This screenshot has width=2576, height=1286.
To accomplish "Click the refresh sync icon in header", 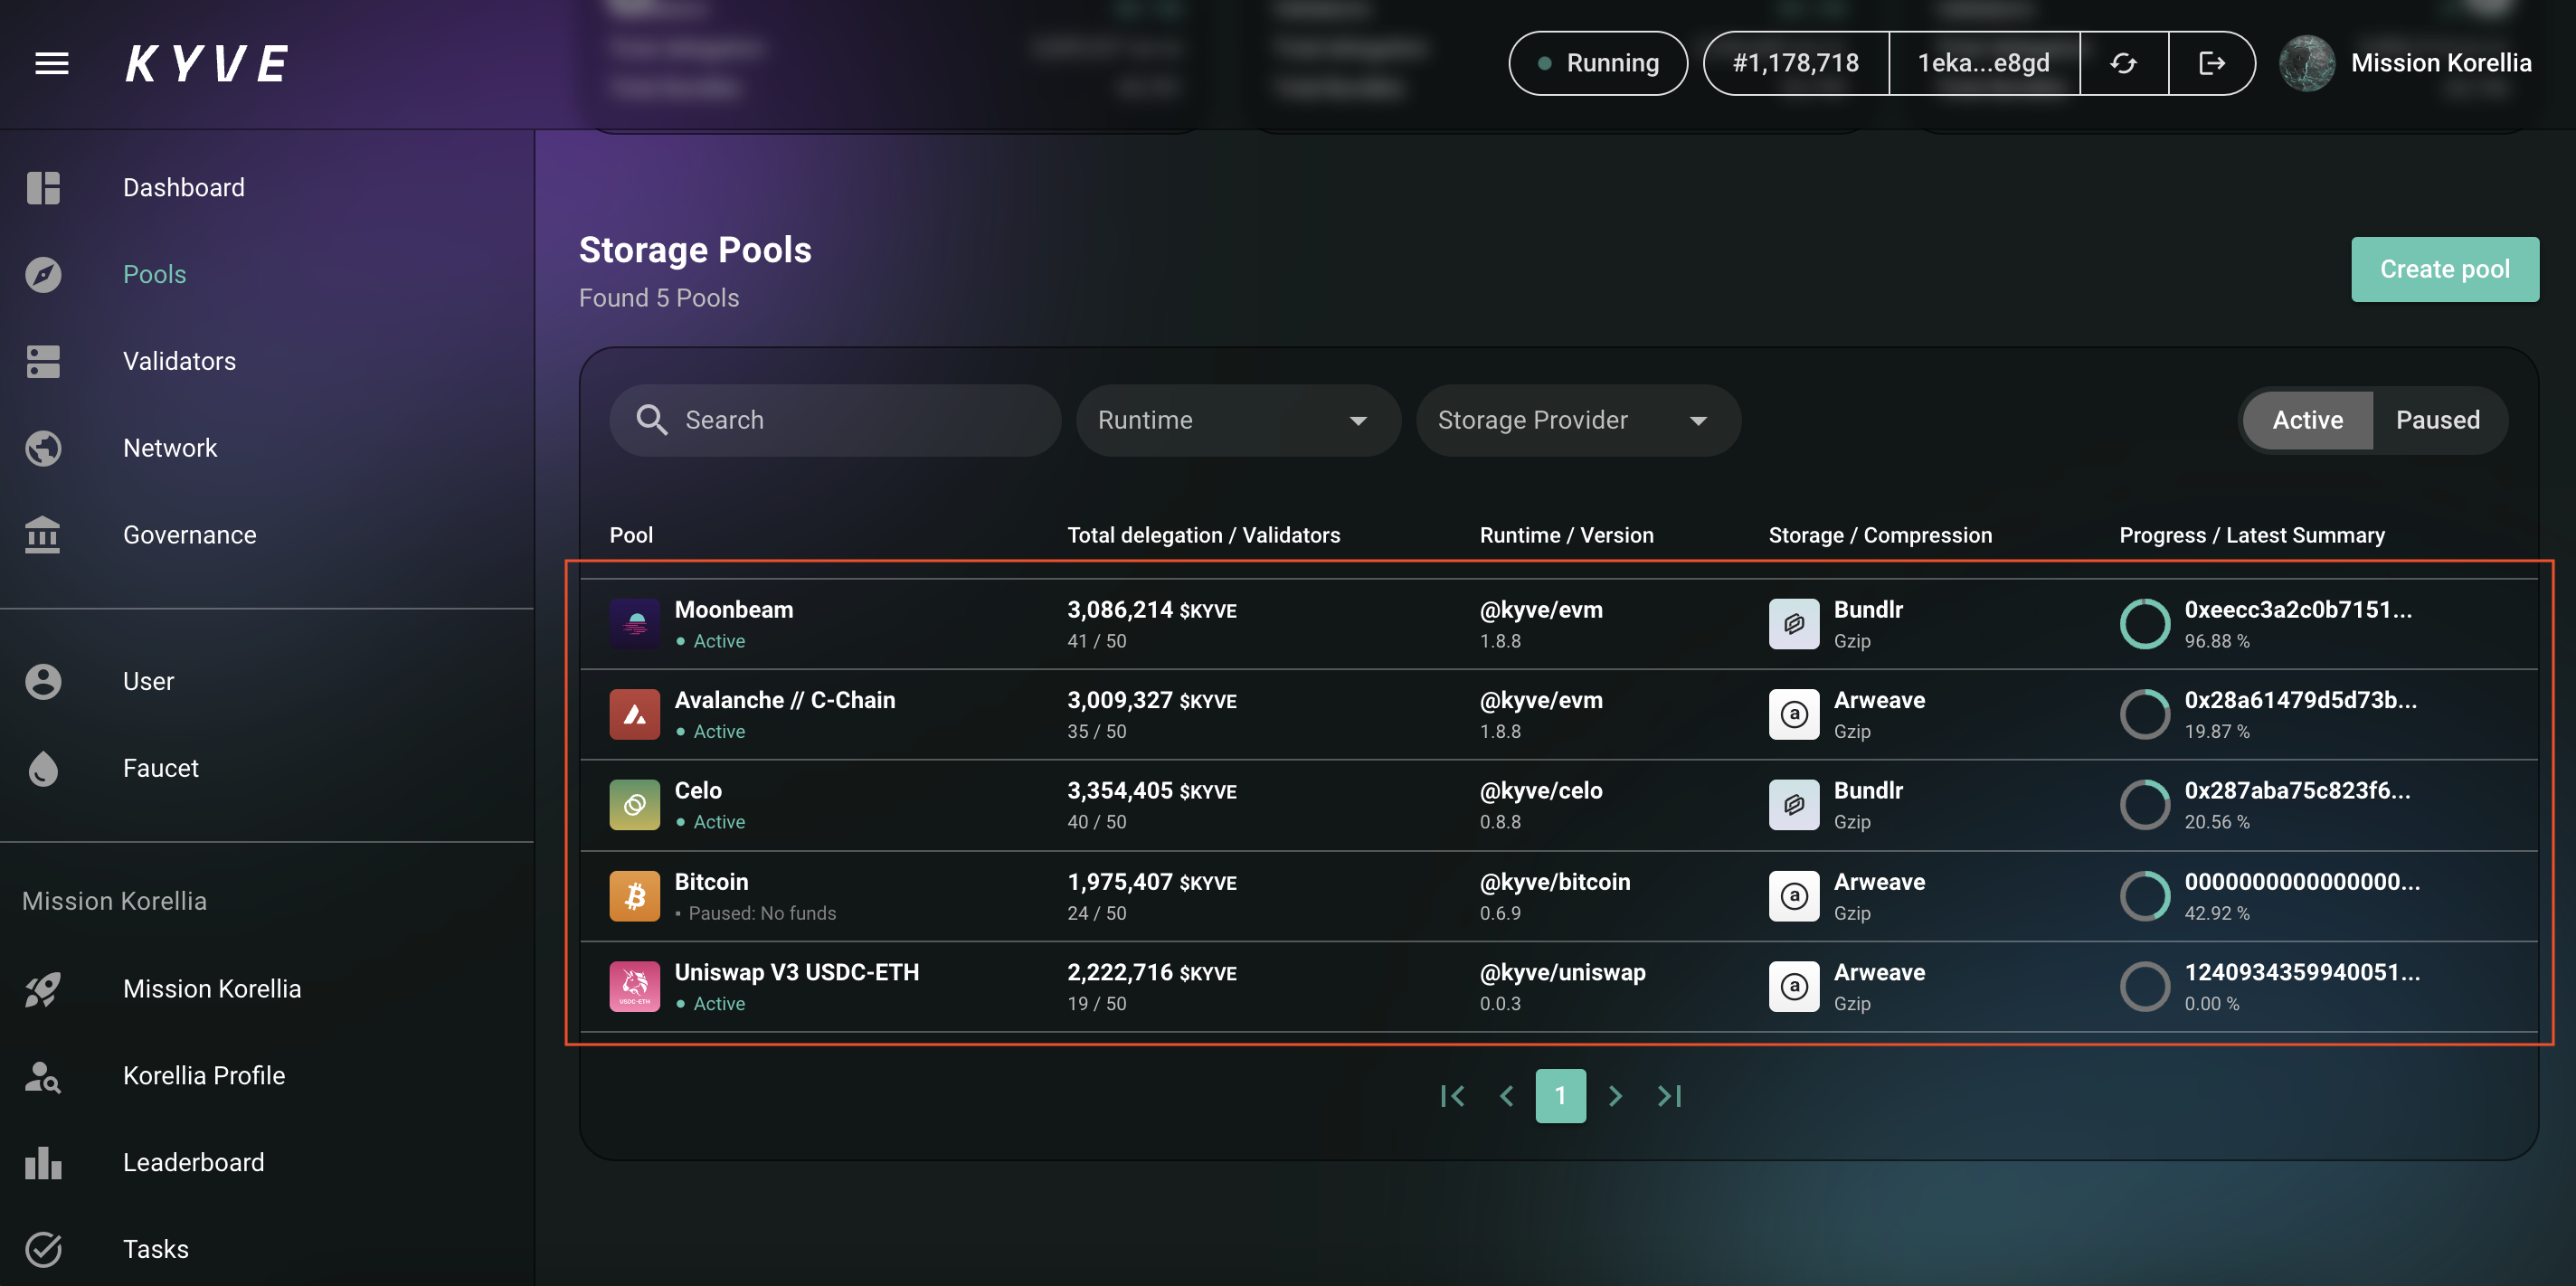I will 2123,63.
